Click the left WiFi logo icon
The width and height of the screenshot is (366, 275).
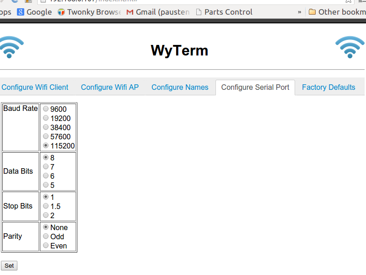click(10, 47)
